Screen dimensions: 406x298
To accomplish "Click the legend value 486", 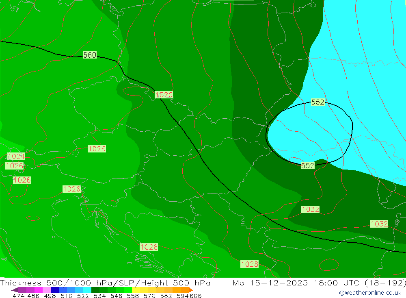I will 33,296.
